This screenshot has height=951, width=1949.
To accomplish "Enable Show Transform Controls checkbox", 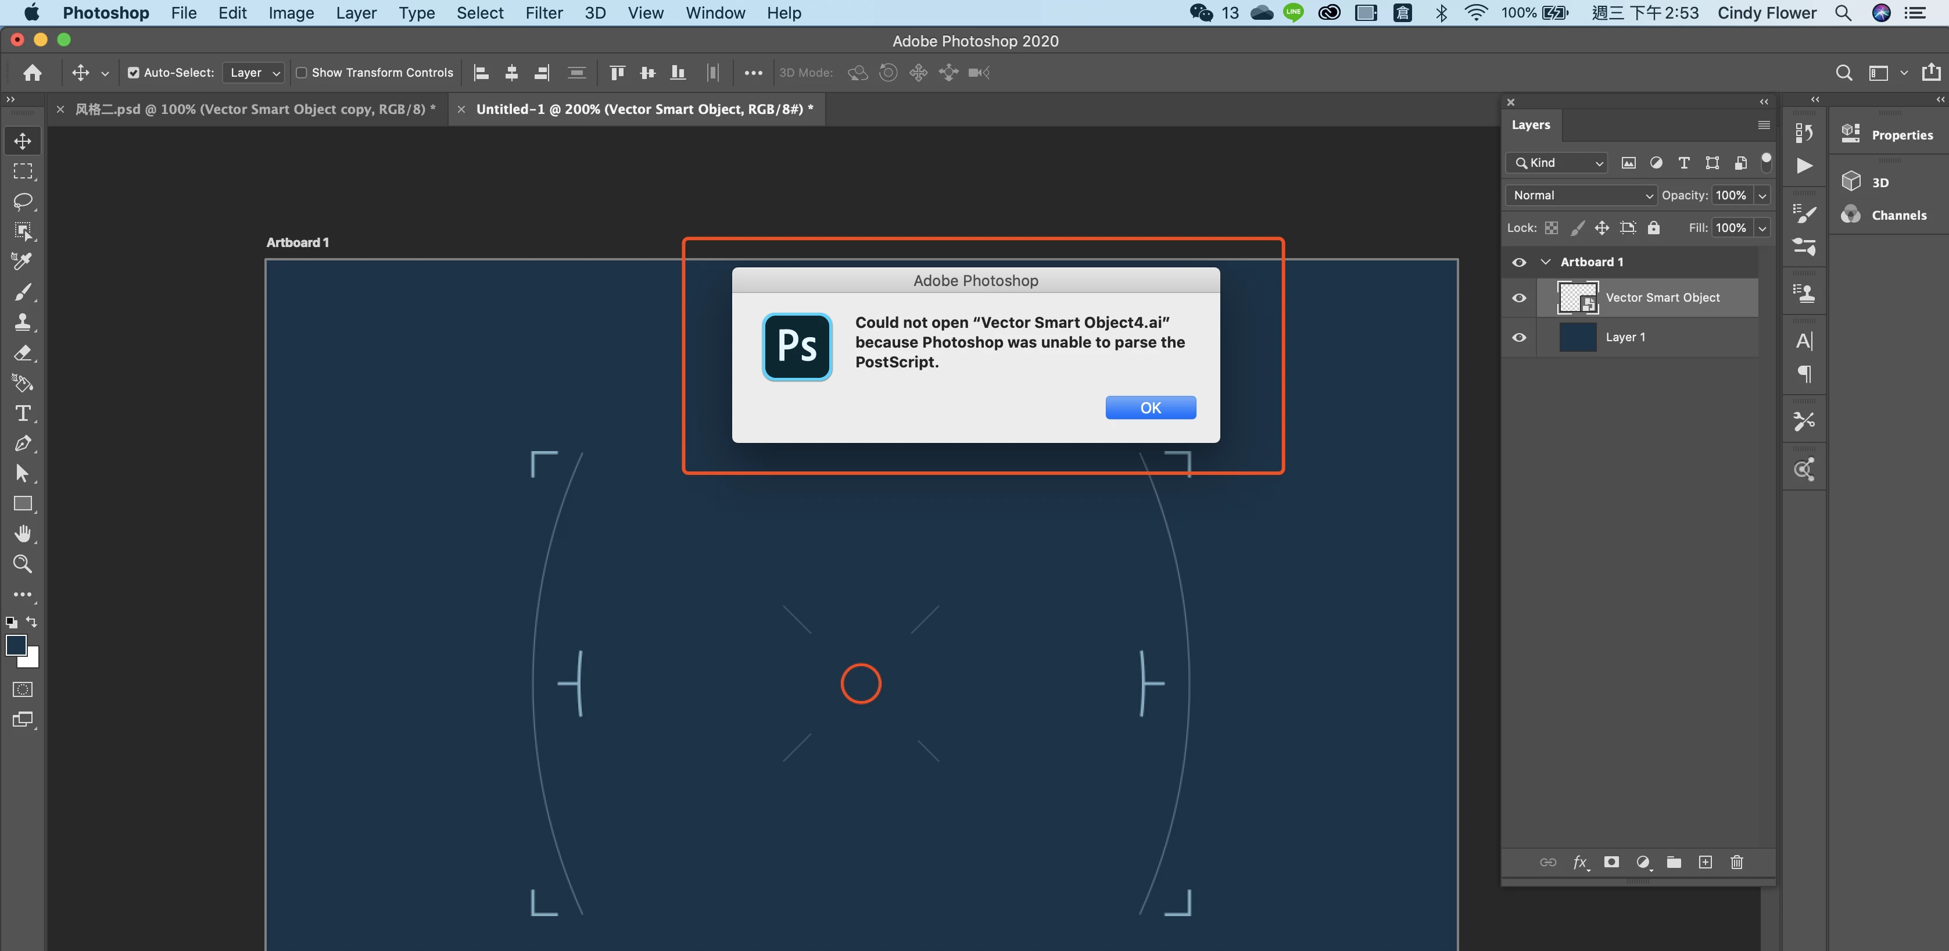I will (x=301, y=73).
